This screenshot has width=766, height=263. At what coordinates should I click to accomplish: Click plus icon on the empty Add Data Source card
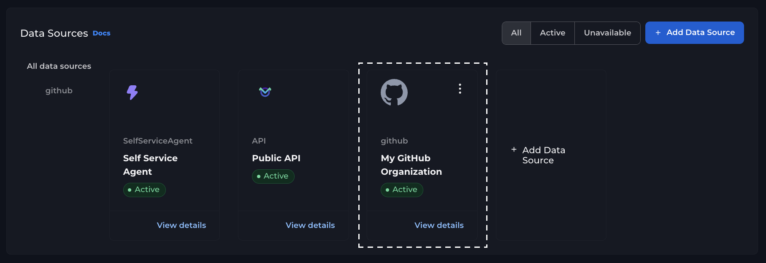point(514,149)
